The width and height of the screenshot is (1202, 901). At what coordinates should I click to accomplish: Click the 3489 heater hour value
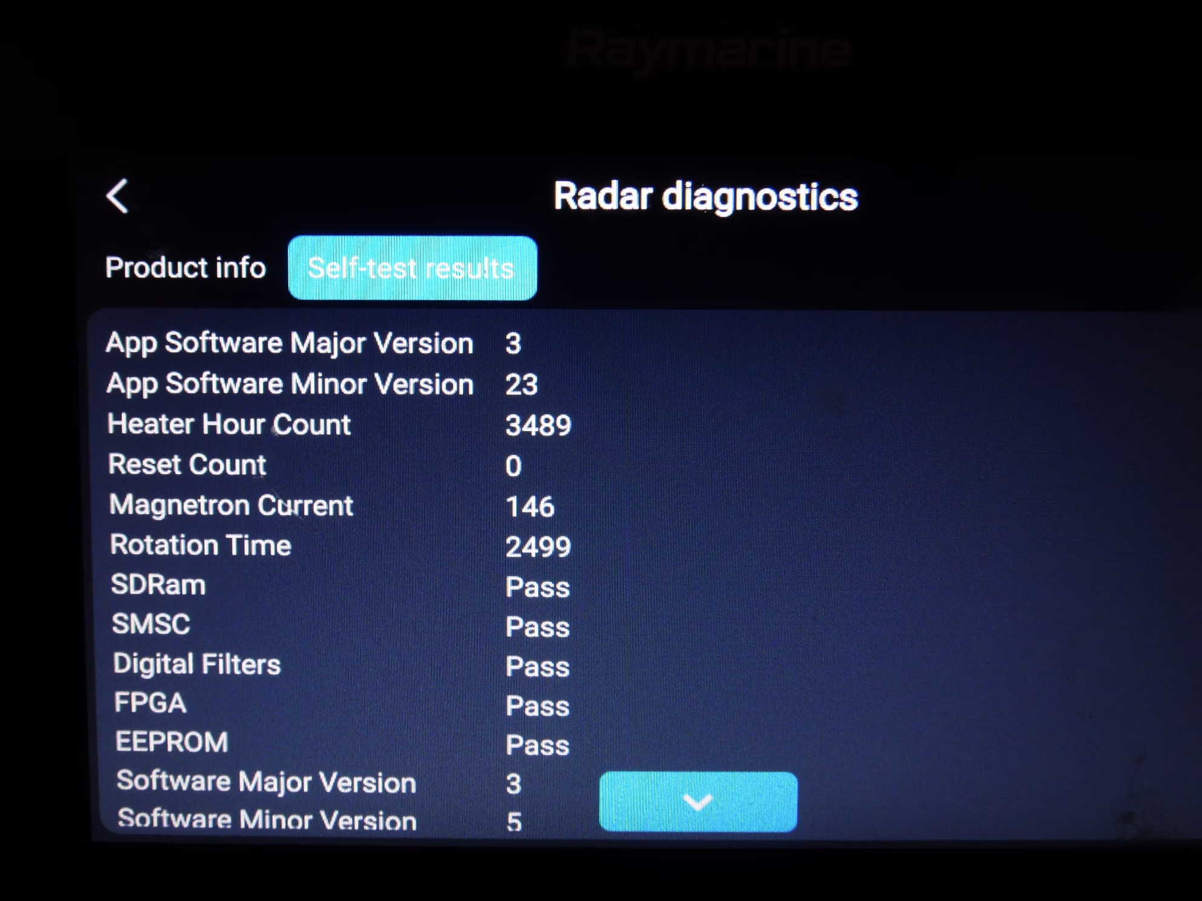click(x=538, y=425)
